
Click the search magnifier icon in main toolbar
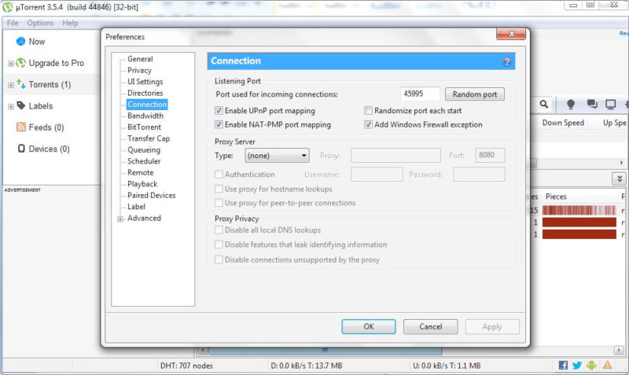coord(543,105)
